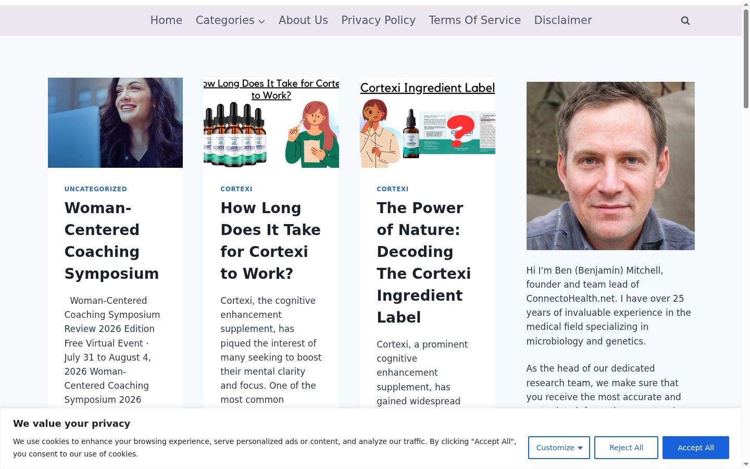Click the Woman-Centered Coaching Symposium excerpt text

tap(112, 350)
